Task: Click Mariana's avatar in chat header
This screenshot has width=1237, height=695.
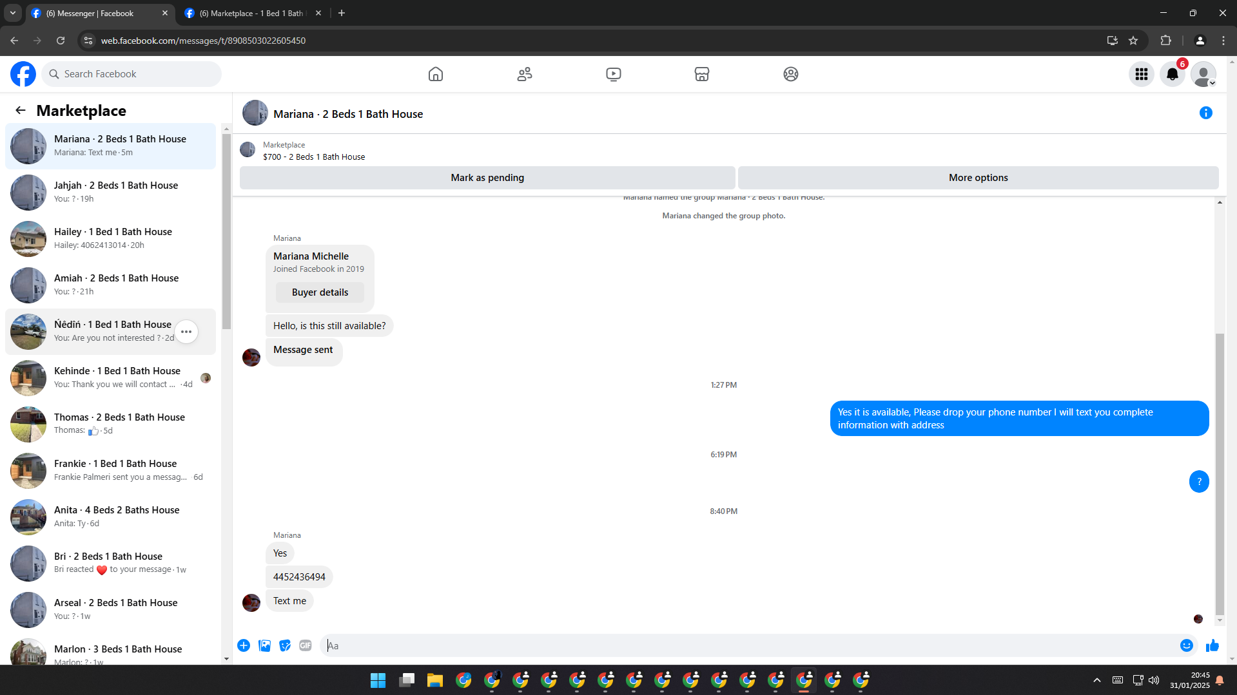Action: pyautogui.click(x=255, y=113)
